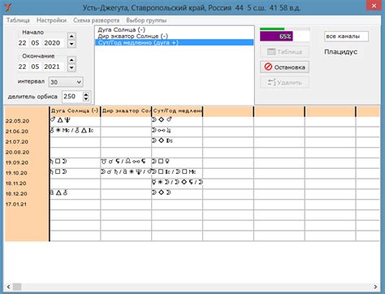Decrease the Начало date with down arrow
This screenshot has height=294, width=385.
tap(71, 44)
